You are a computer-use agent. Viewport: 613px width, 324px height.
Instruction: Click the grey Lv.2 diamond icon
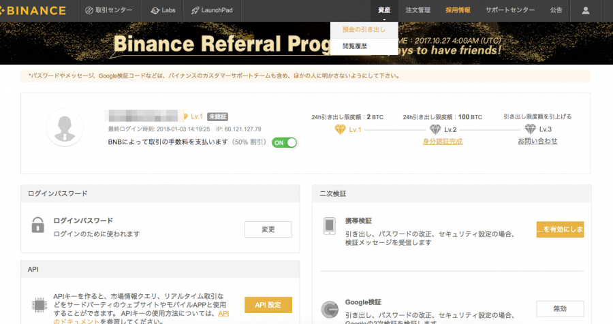(x=435, y=129)
